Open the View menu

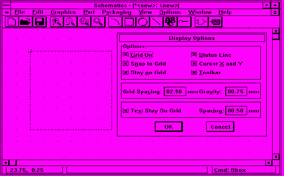[145, 12]
